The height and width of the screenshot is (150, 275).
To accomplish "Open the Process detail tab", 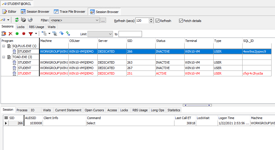I will (x=22, y=110).
